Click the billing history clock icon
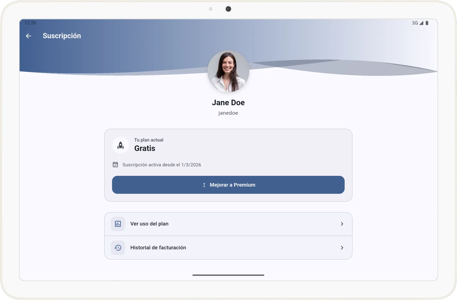The width and height of the screenshot is (457, 300). click(x=118, y=248)
